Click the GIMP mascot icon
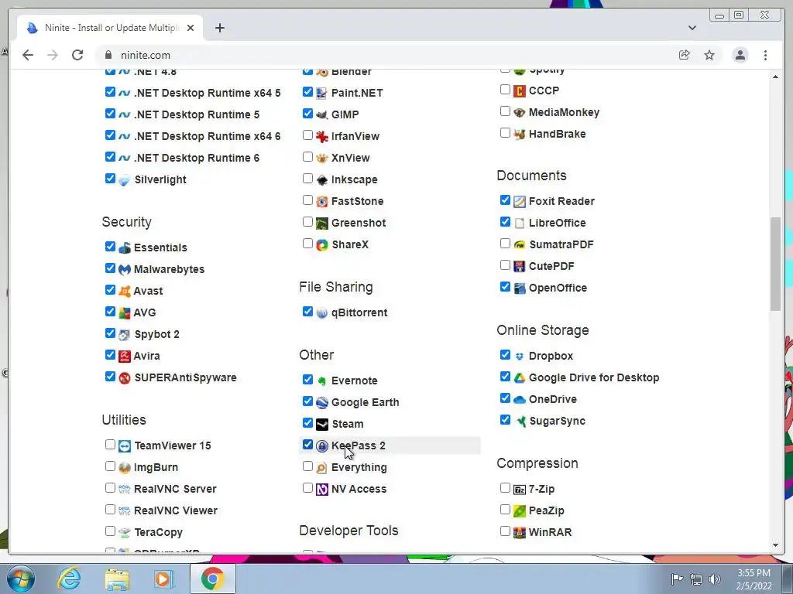Viewport: 793px width, 594px height. pyautogui.click(x=321, y=114)
